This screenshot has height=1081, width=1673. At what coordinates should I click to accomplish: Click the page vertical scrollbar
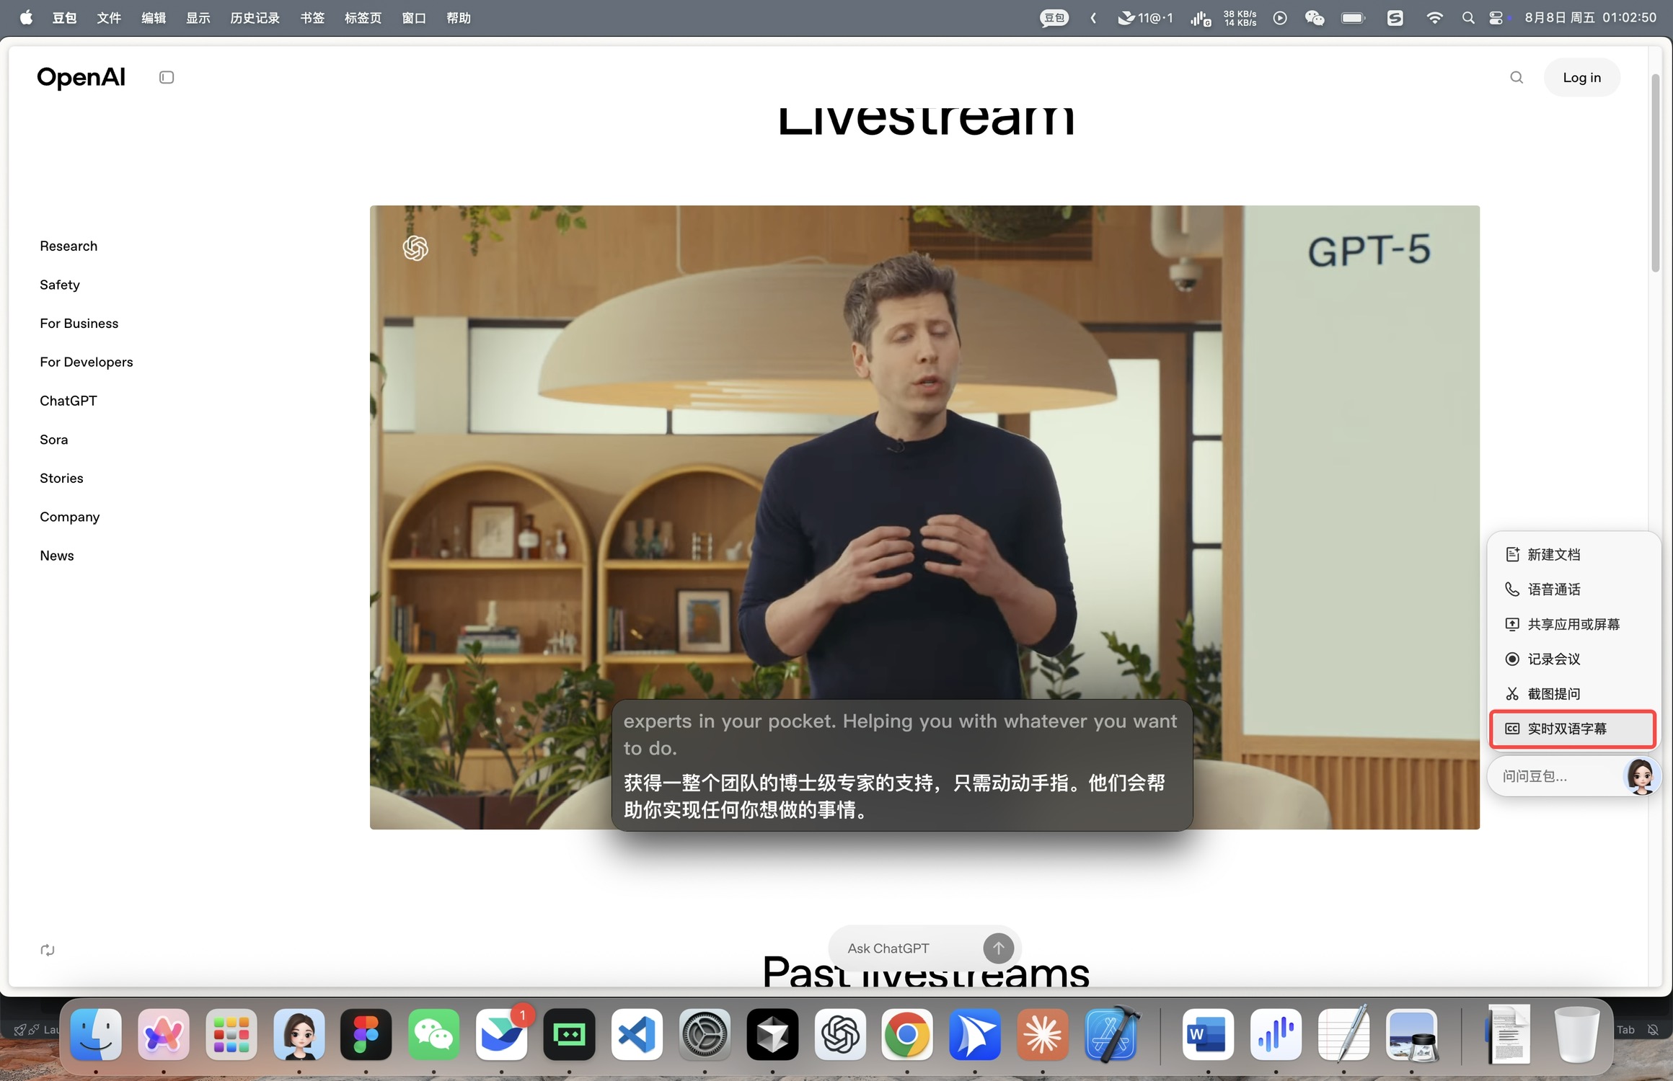click(1656, 173)
